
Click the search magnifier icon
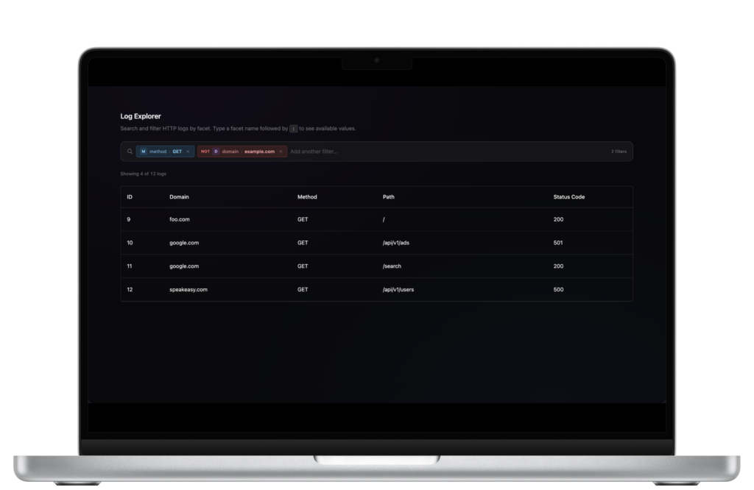click(x=130, y=152)
